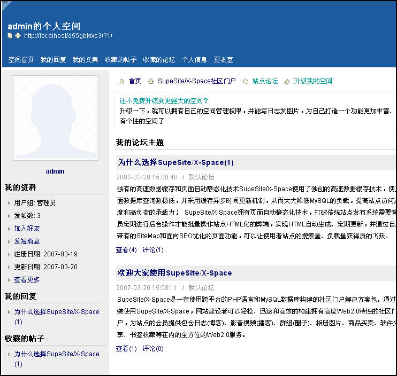Image resolution: width=397 pixels, height=376 pixels.
Task: Click 加入好友 in the profile sidebar
Action: tap(27, 229)
